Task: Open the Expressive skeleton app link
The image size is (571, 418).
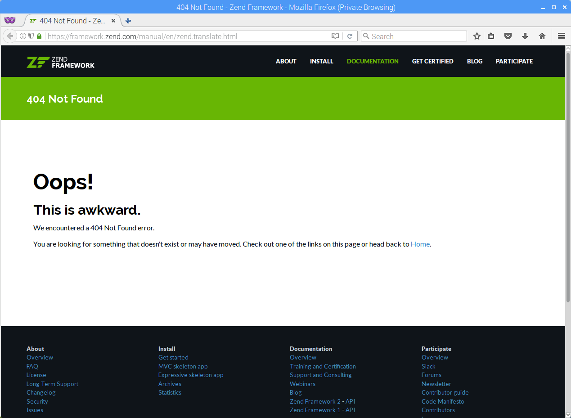Action: (x=191, y=375)
